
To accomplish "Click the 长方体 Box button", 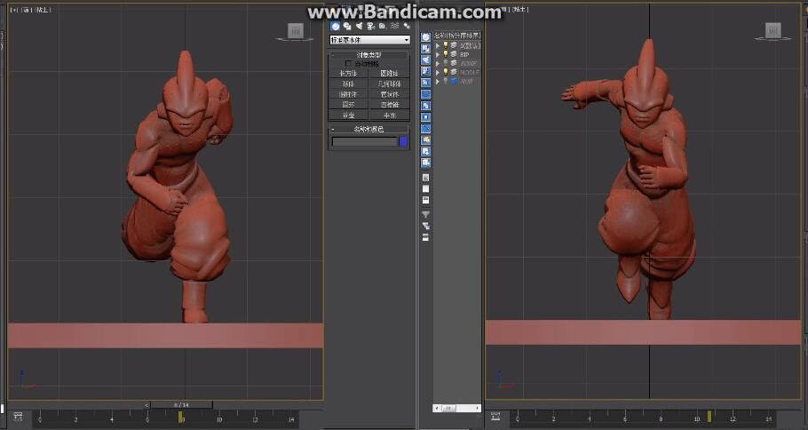I will point(348,74).
